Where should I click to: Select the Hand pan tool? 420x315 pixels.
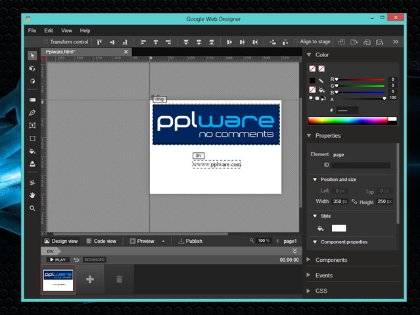point(32,196)
